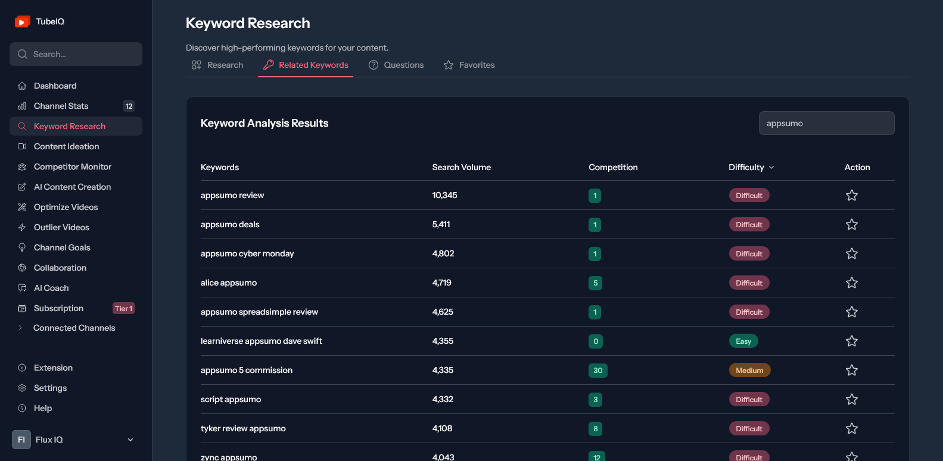Open the Help link
This screenshot has height=461, width=943.
pos(76,408)
